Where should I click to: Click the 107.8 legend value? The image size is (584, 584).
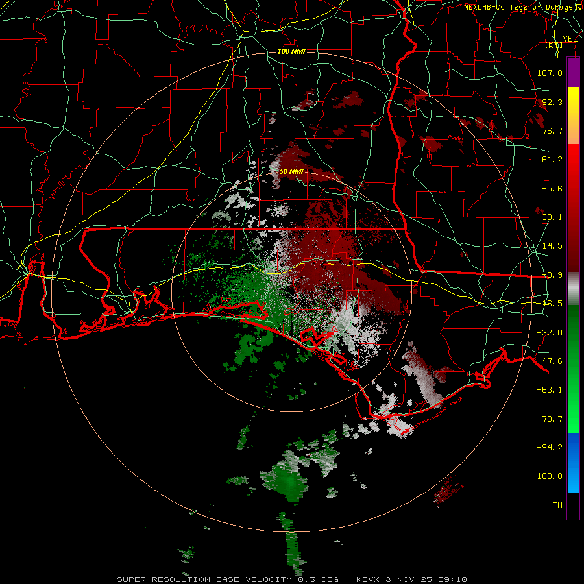pos(550,73)
